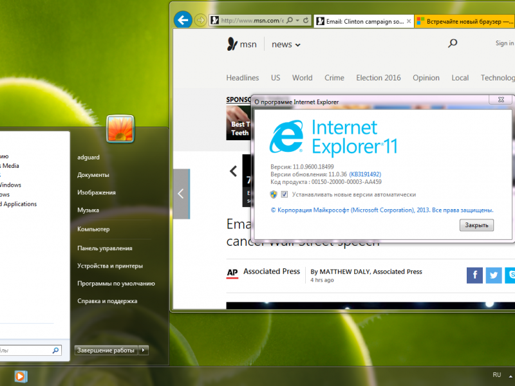The width and height of the screenshot is (515, 386).
Task: Open the Встречайте новый браузер tab
Action: coord(464,21)
